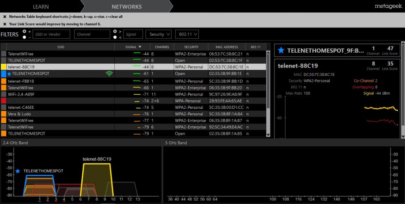This screenshot has height=204, width=405.
Task: Dismiss the Link Score channel 6 tip
Action: (x=4, y=24)
